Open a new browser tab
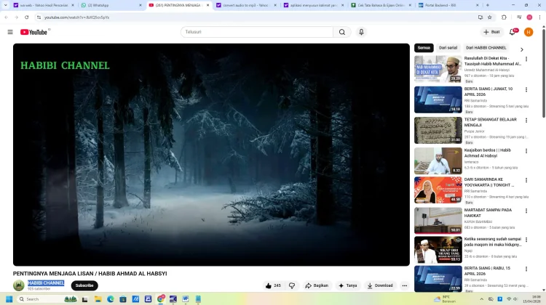The height and width of the screenshot is (305, 546). click(488, 5)
